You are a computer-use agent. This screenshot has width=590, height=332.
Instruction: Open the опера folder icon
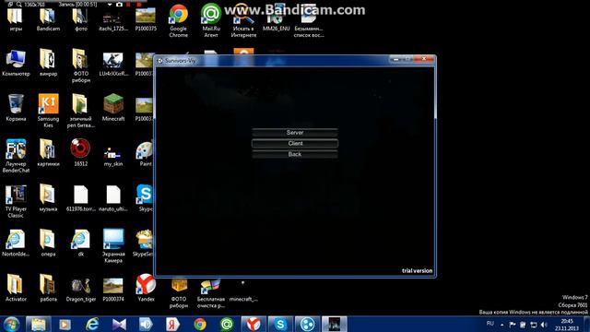pos(48,243)
